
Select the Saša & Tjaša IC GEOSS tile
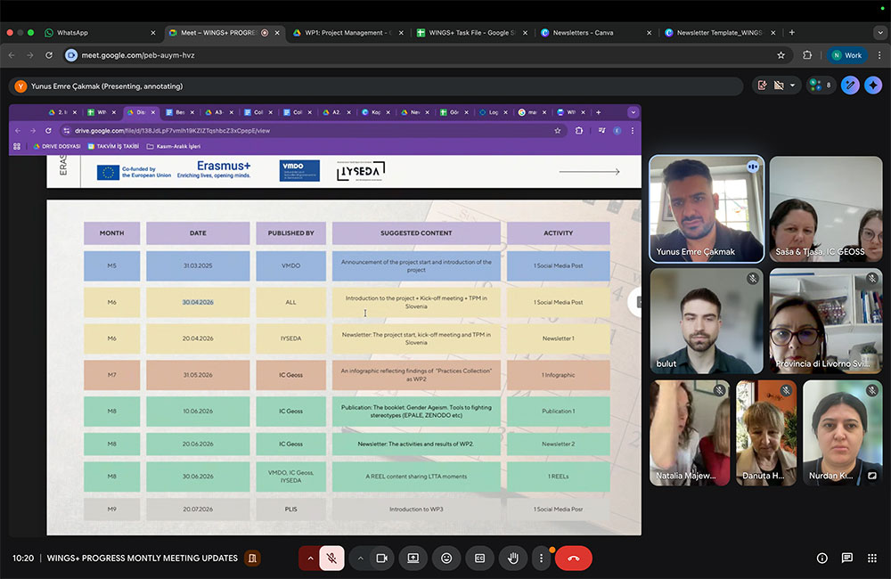click(826, 209)
